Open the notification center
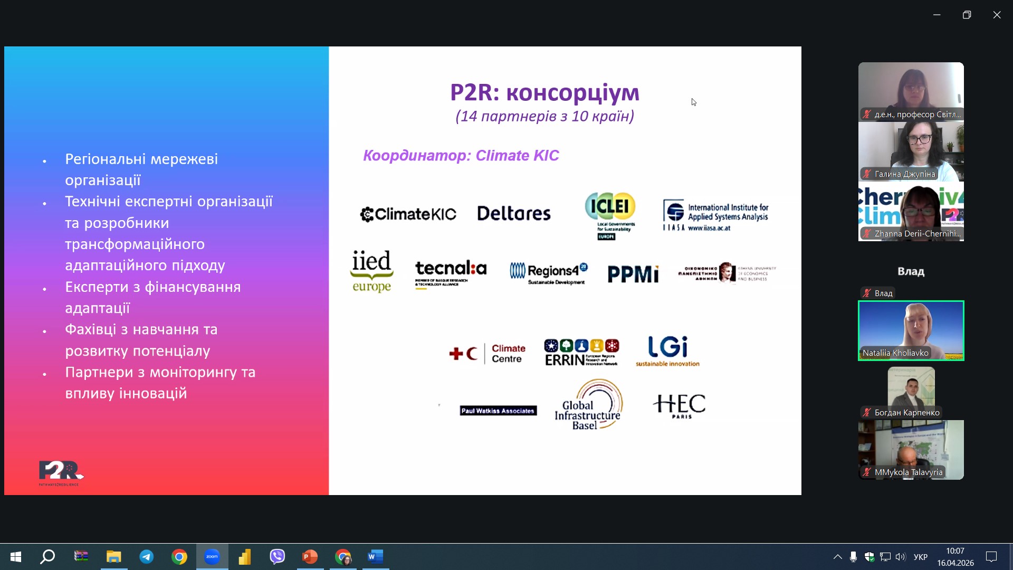This screenshot has height=570, width=1013. coord(991,557)
